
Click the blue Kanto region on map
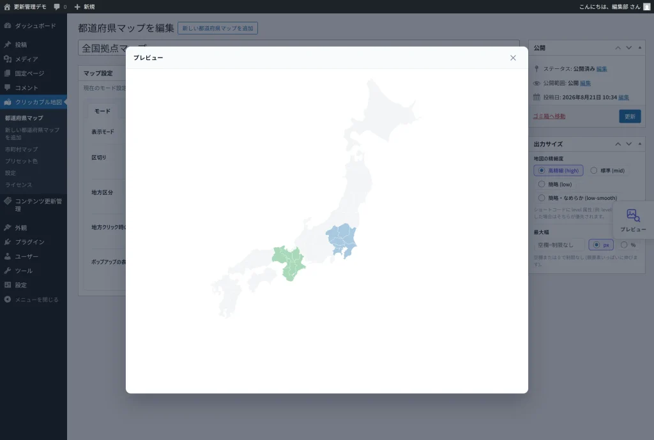coord(341,240)
